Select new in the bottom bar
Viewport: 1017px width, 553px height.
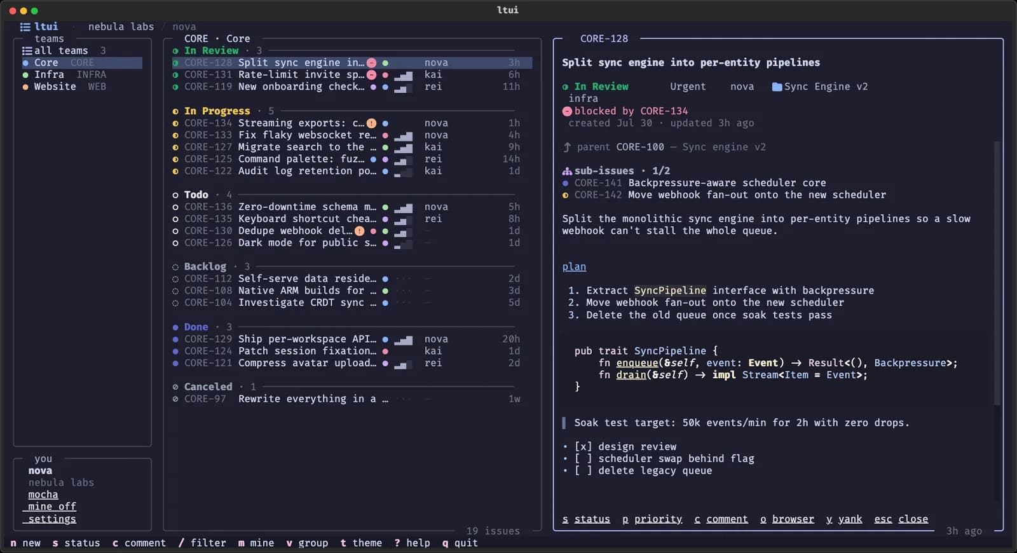(25, 543)
